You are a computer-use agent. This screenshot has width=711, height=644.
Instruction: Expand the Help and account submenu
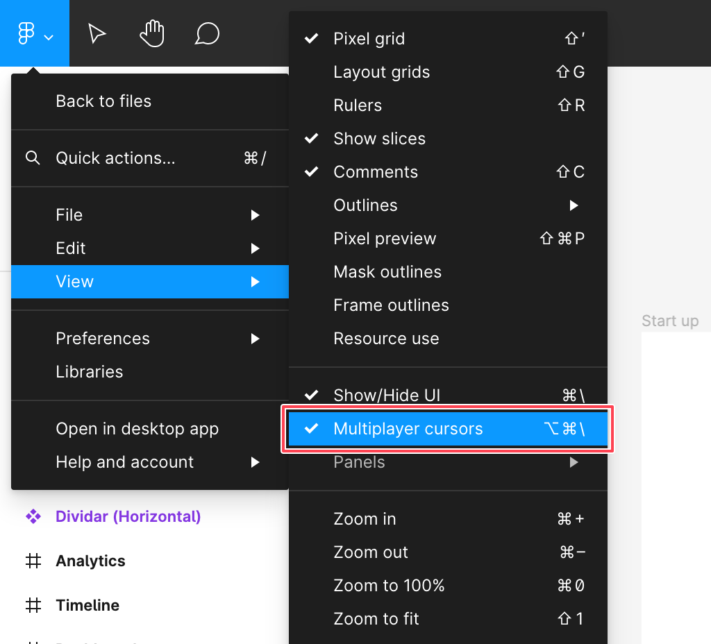[x=256, y=461]
